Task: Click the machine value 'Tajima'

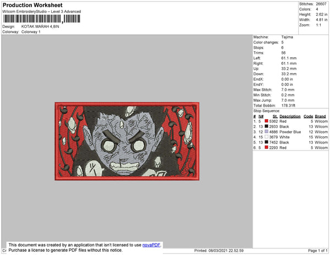Action: point(287,37)
